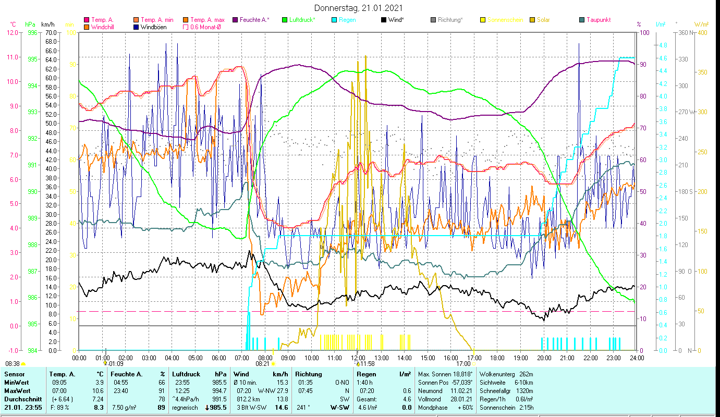This screenshot has height=417, width=720.
Task: Click the date title Donnerstag, 21.01.2021
Action: coord(359,8)
